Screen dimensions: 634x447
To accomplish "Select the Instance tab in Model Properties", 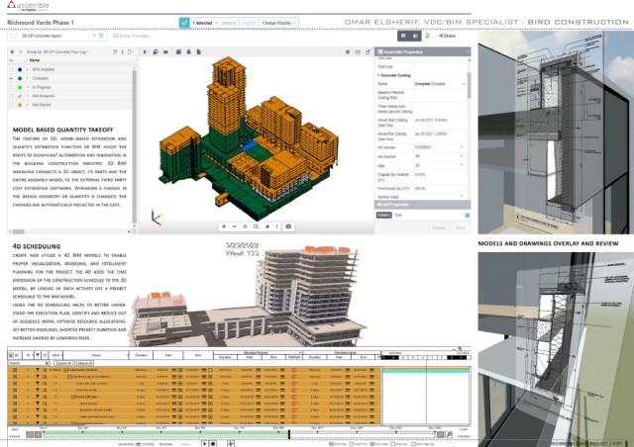I will click(x=383, y=216).
